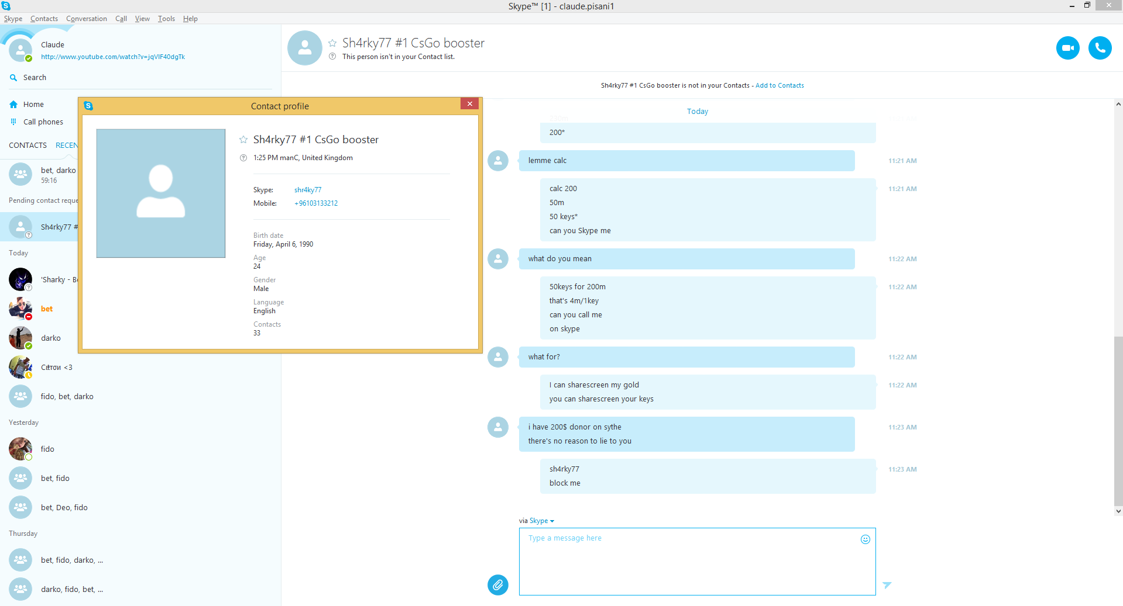The height and width of the screenshot is (606, 1123).
Task: Click 'Sharky contact avatar in recent list
Action: [20, 279]
